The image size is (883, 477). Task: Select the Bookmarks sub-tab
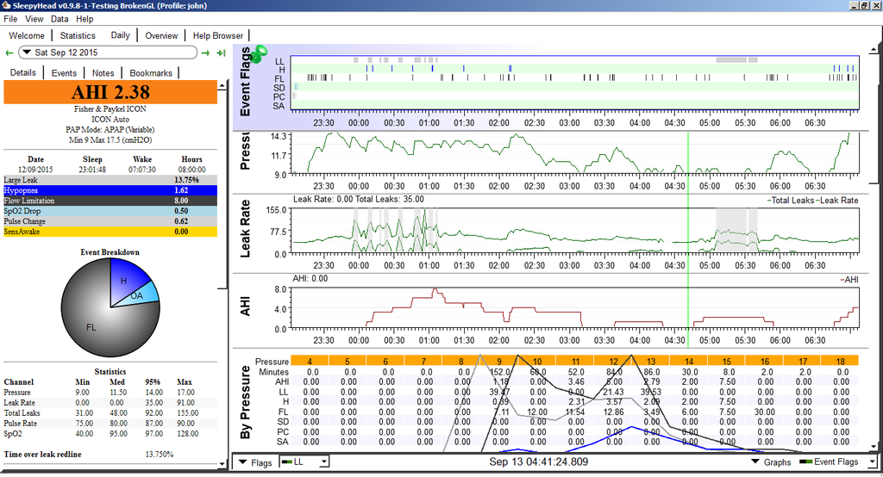[x=151, y=73]
